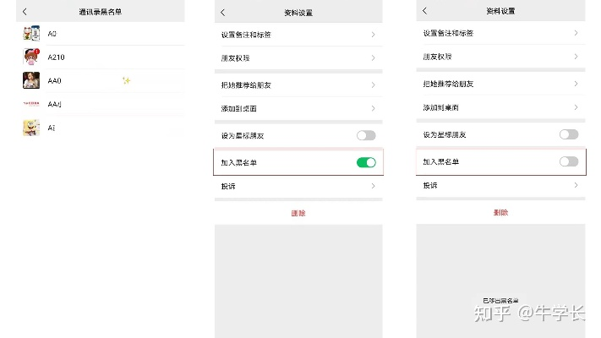This screenshot has height=338, width=601.
Task: Tap the 已移出黑名单 toast message
Action: (500, 301)
